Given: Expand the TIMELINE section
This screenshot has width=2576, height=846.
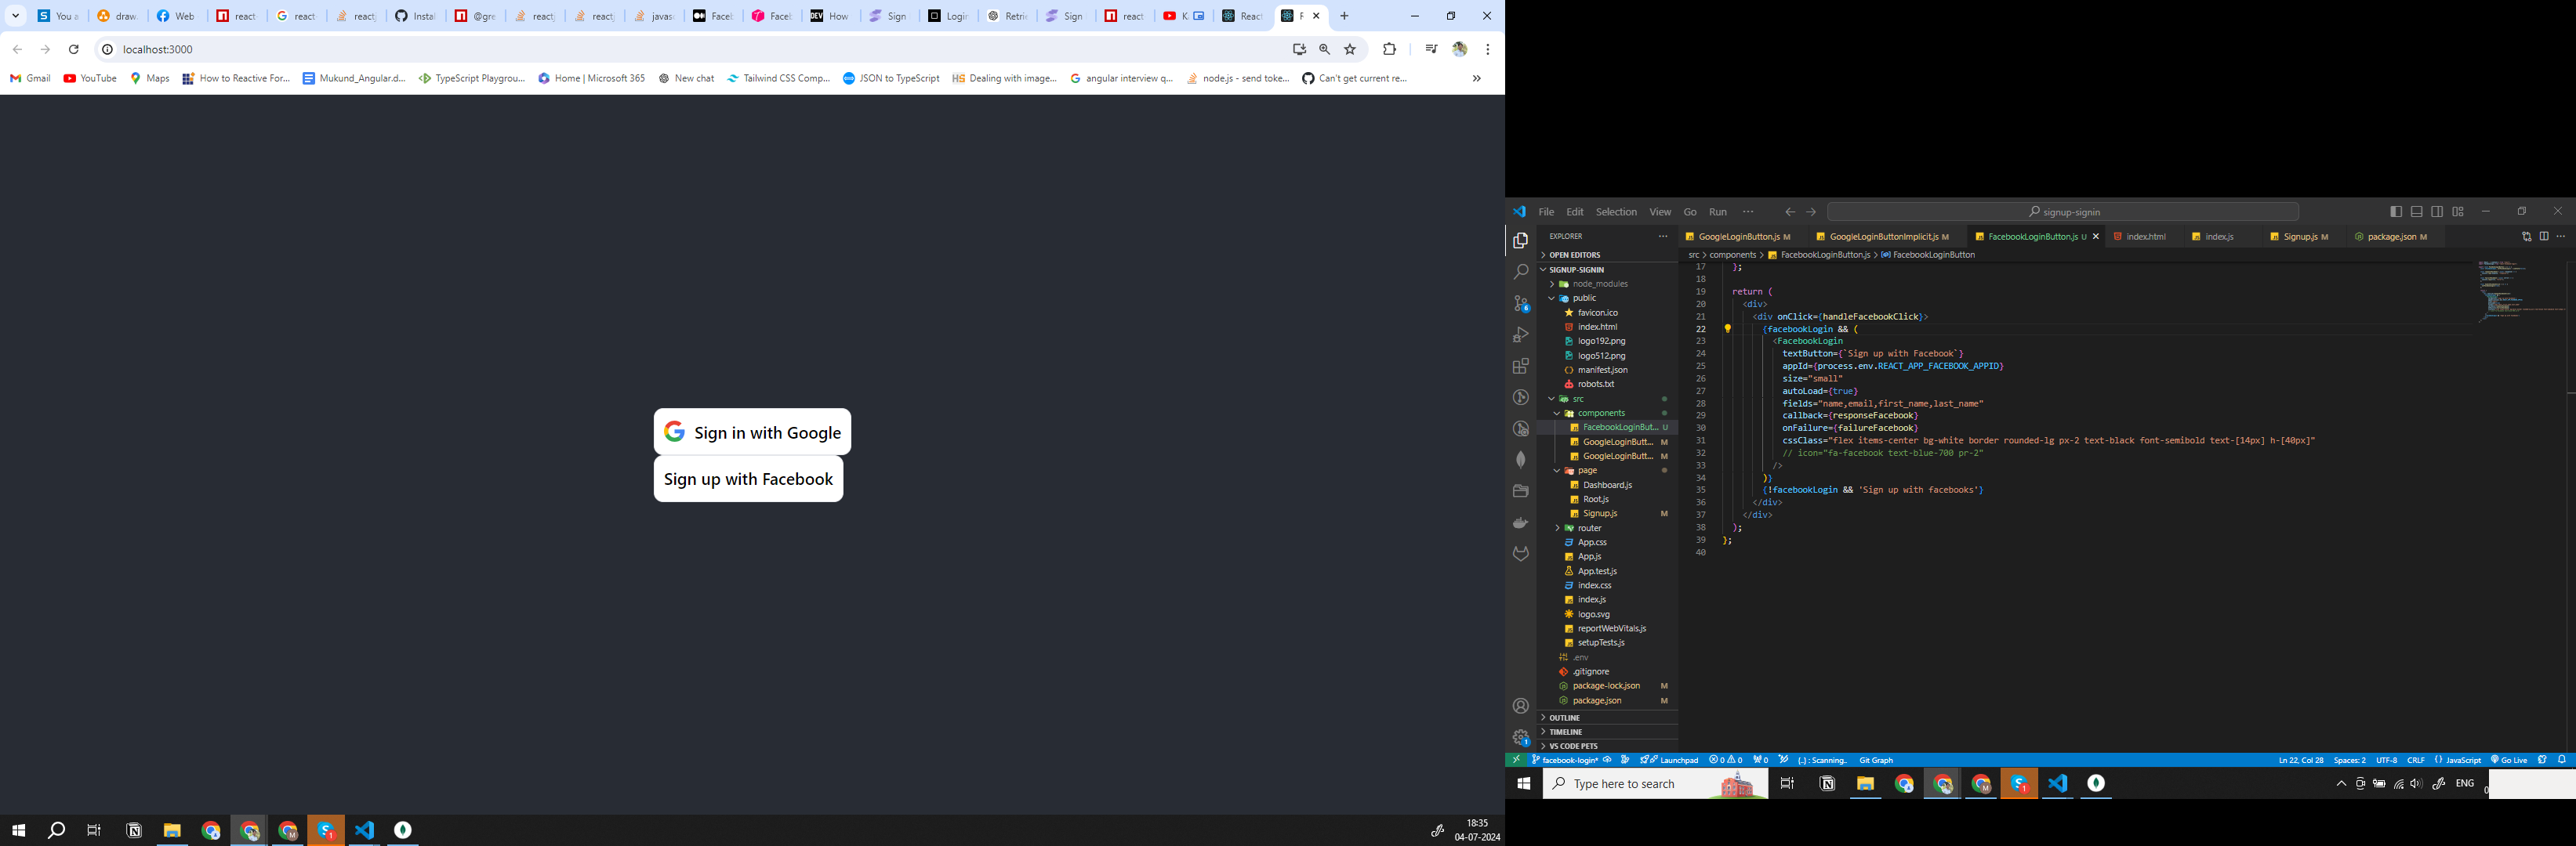Looking at the screenshot, I should [x=1607, y=732].
